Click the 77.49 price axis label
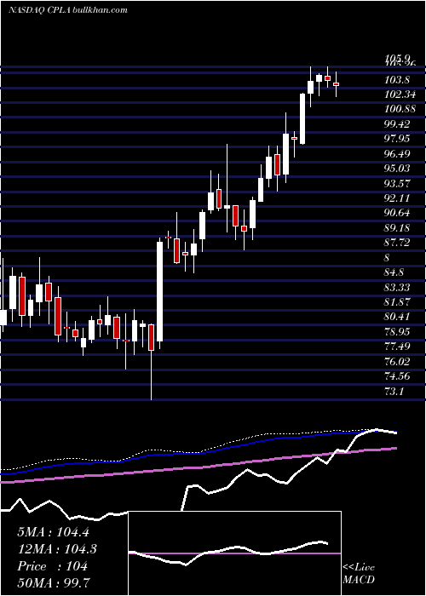426x596 pixels. tap(397, 347)
